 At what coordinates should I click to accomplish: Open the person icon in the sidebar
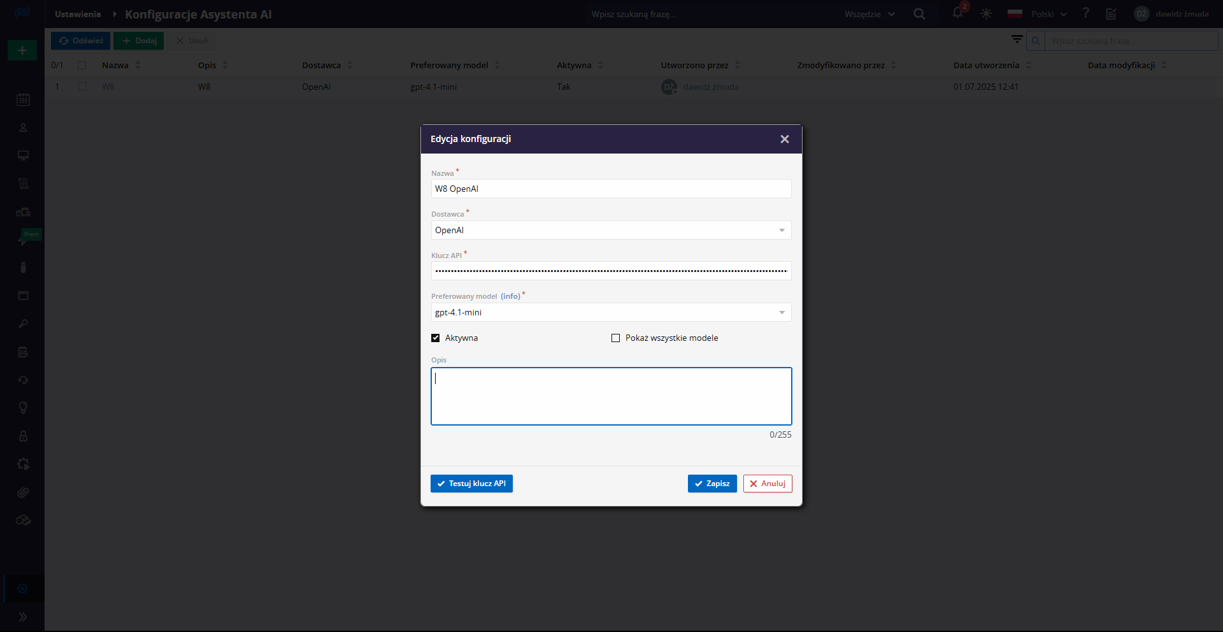[23, 127]
